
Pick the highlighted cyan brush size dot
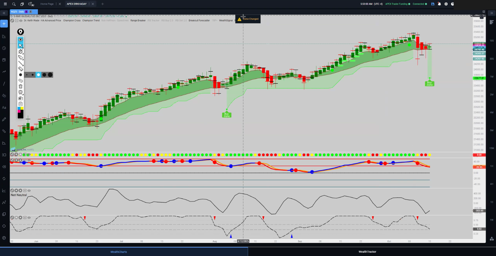coord(38,75)
